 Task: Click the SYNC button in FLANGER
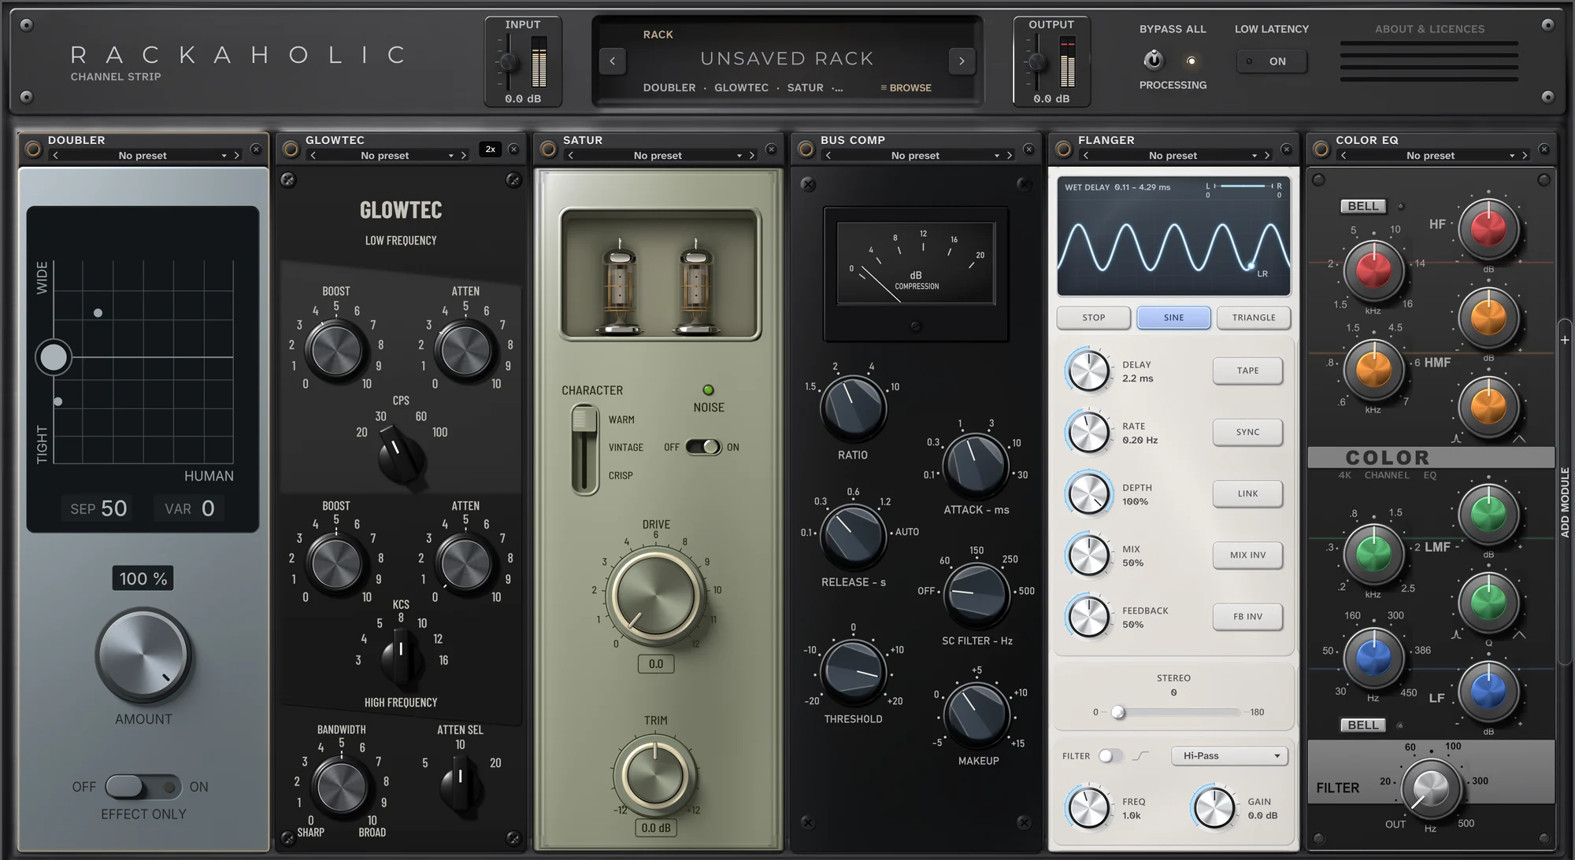tap(1248, 432)
